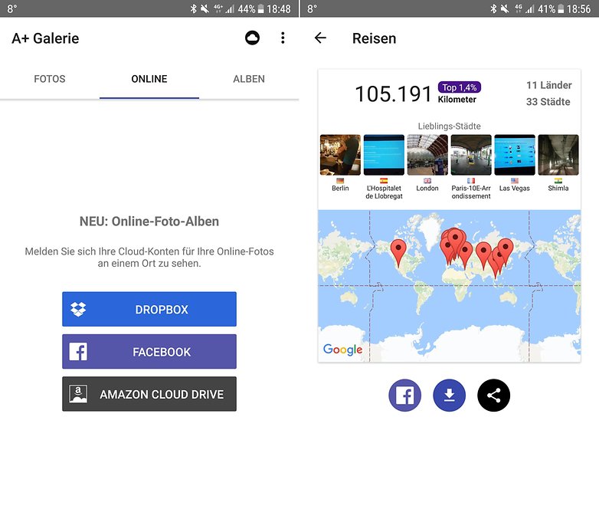Tap the Shimla city name label

558,189
